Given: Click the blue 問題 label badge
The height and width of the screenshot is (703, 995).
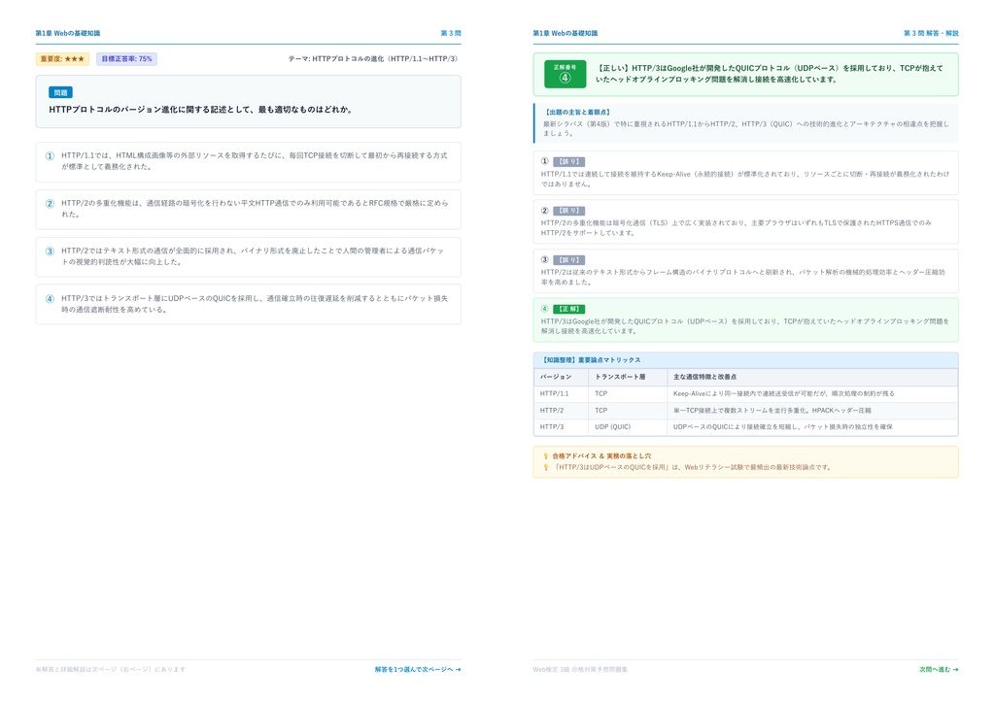Looking at the screenshot, I should 61,92.
